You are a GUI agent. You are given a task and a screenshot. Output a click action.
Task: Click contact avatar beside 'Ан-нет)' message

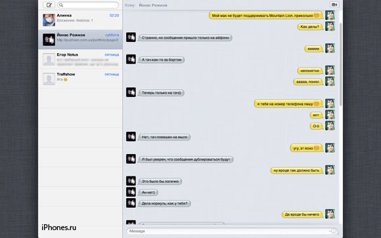pos(131,192)
